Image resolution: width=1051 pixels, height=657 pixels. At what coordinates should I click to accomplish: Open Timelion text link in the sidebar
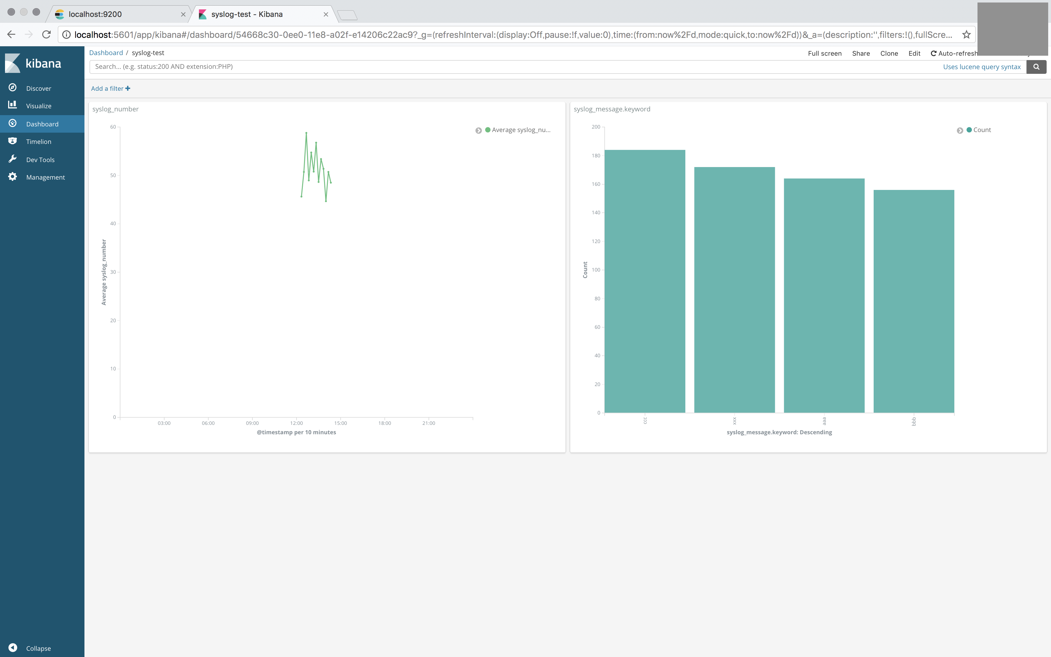click(x=39, y=142)
